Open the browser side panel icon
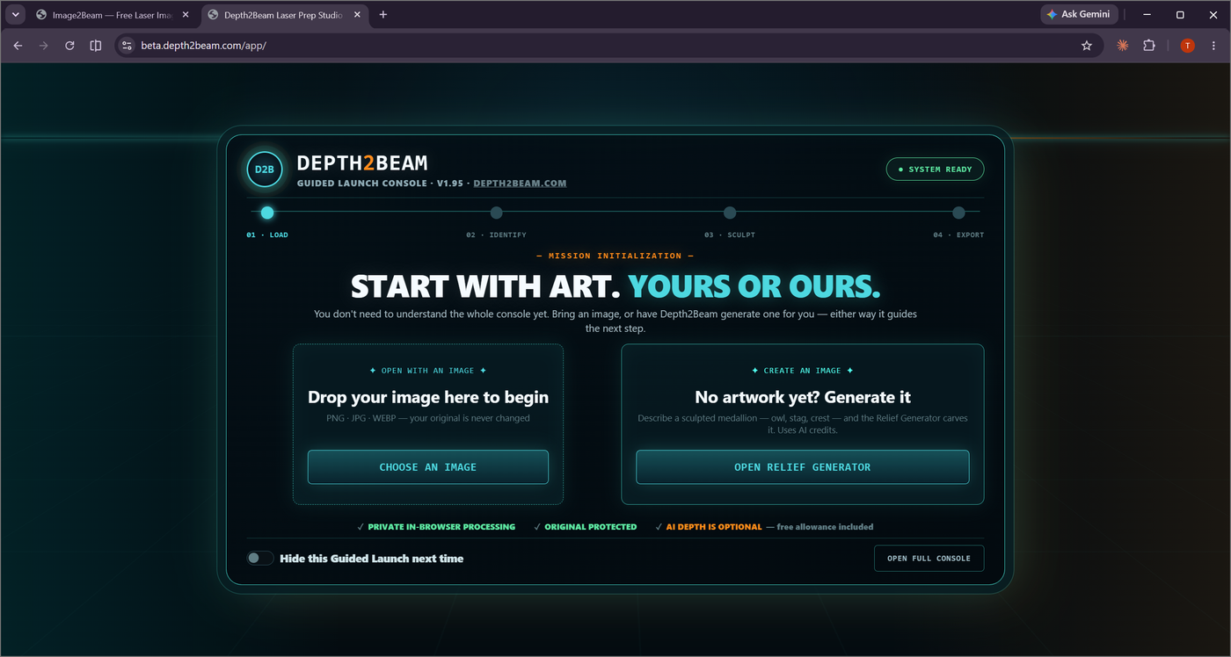Screen dimensions: 1231x657 pyautogui.click(x=96, y=46)
